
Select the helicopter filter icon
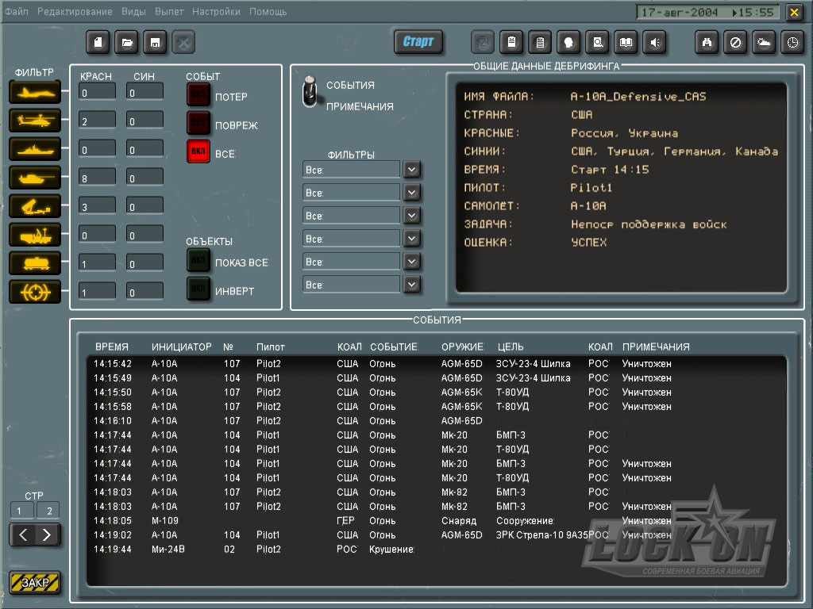click(35, 121)
